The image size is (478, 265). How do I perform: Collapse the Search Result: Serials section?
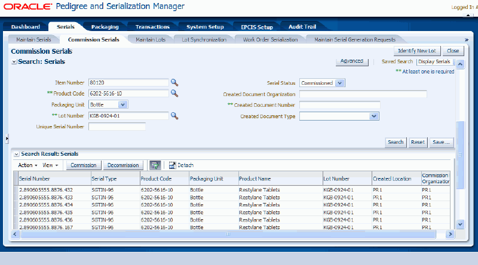click(16, 154)
